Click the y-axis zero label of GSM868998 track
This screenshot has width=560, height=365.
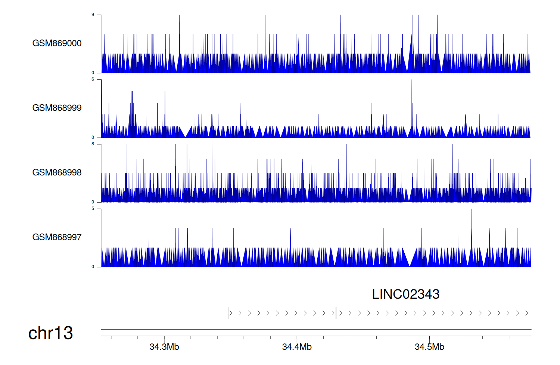click(93, 202)
